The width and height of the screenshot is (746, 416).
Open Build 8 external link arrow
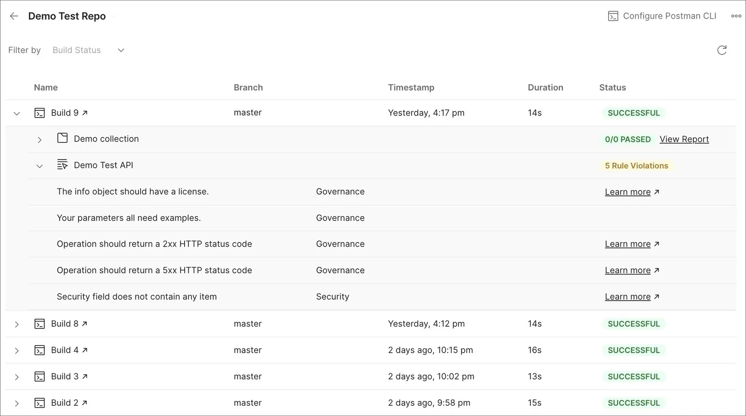coord(85,324)
